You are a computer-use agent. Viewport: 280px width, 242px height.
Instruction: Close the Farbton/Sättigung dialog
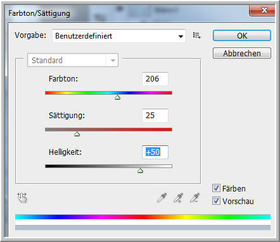[262, 11]
